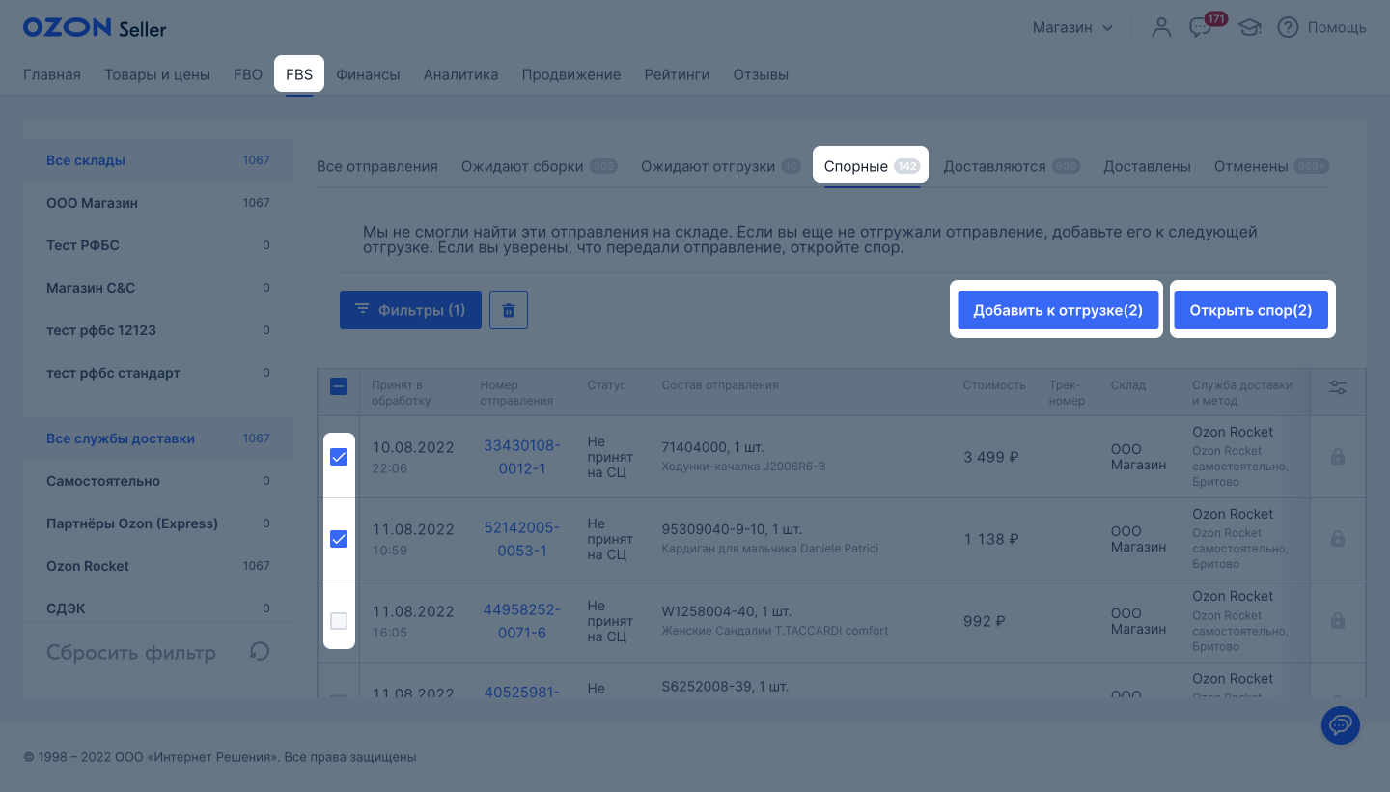This screenshot has width=1390, height=792.
Task: Click the reset filter refresh icon
Action: pyautogui.click(x=259, y=651)
